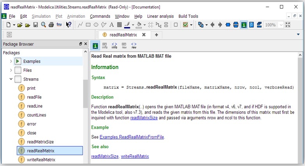
Task: Expand the Files package
Action: tap(11, 70)
